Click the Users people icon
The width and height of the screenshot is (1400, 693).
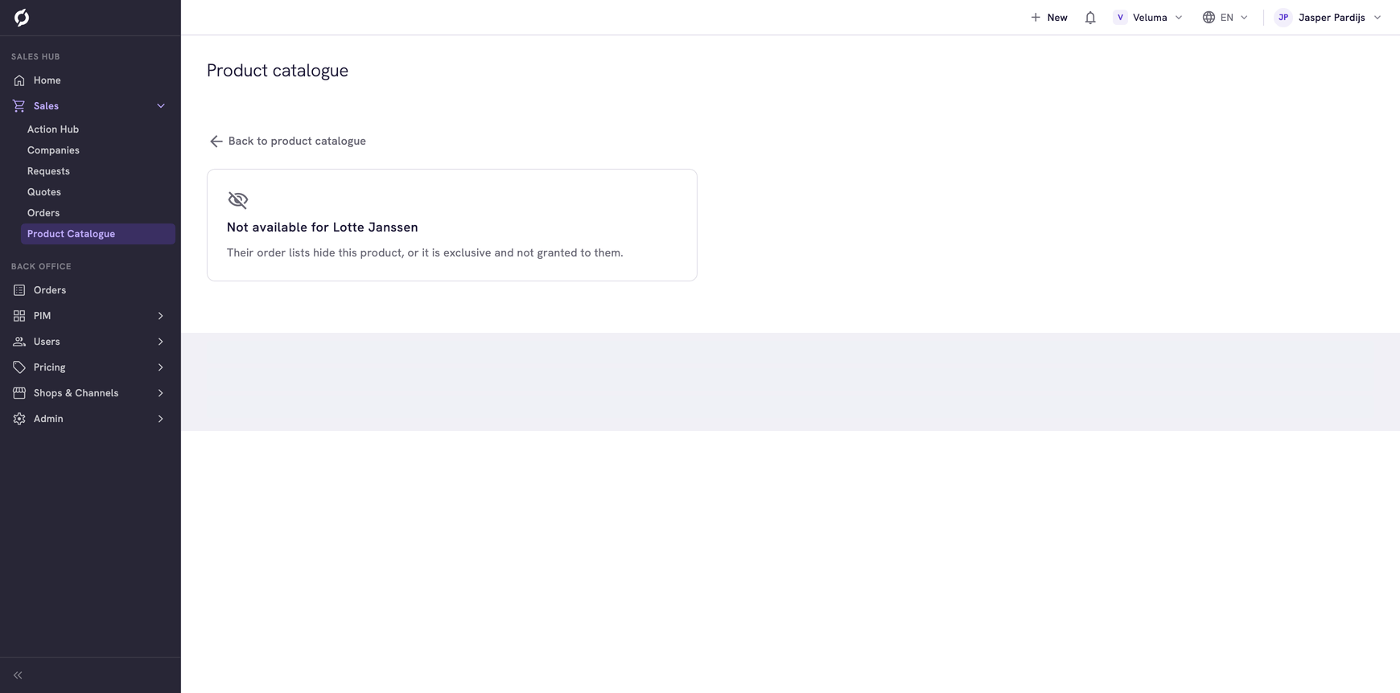click(19, 342)
